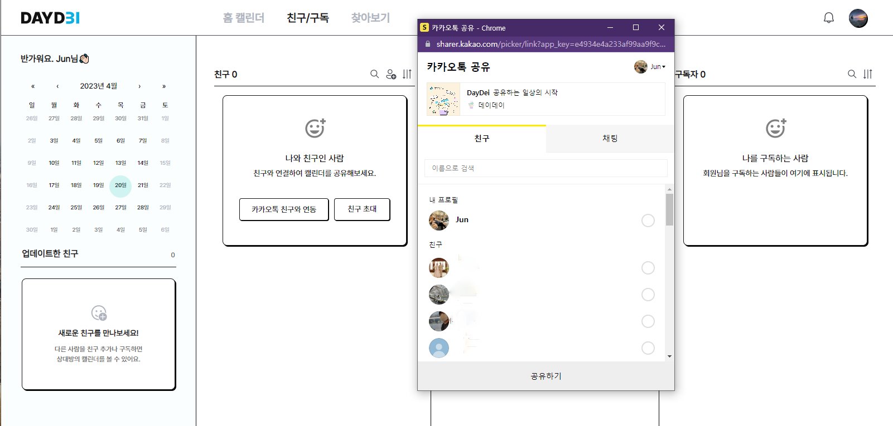Screen dimensions: 893x426
Task: Click the Kakao sharer address bar URL
Action: (551, 44)
